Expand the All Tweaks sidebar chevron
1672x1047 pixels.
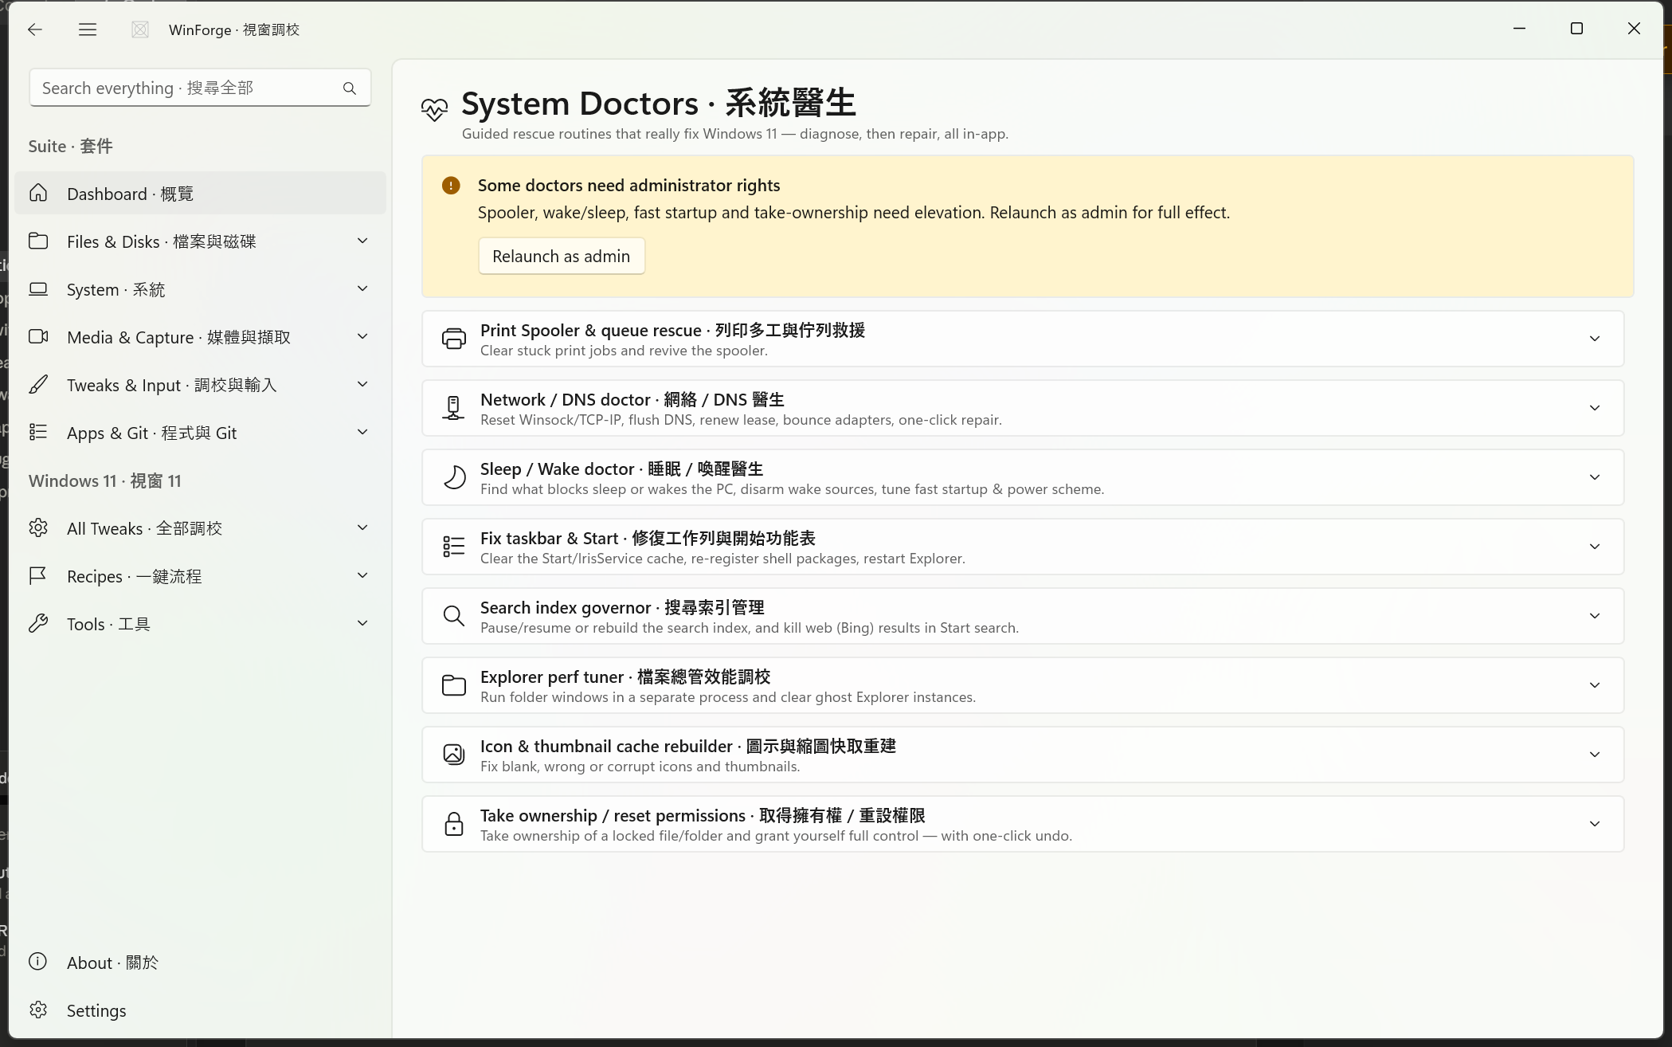(x=362, y=527)
